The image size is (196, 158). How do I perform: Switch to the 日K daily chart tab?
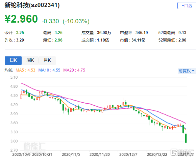(13, 60)
